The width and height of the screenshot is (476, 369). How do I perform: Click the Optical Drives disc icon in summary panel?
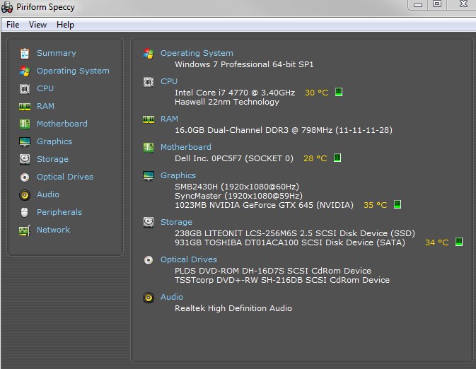click(x=149, y=260)
